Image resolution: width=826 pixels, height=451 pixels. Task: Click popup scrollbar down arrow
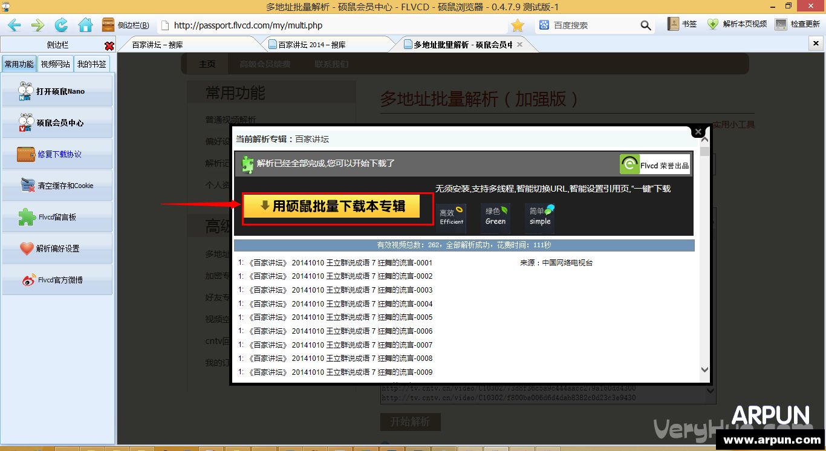704,369
